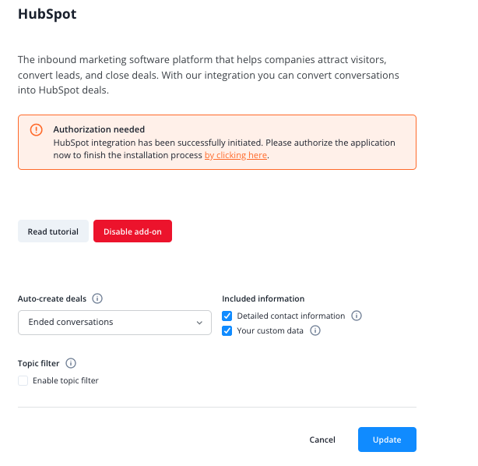
Task: Click info icon next to Your custom data
Action: pos(315,330)
